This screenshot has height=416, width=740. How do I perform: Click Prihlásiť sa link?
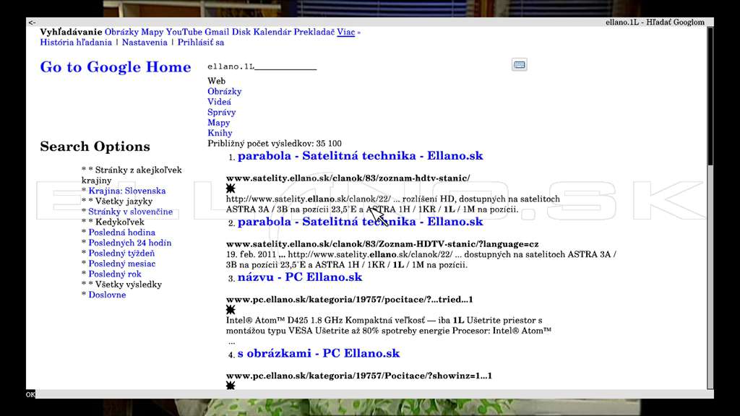pyautogui.click(x=201, y=43)
